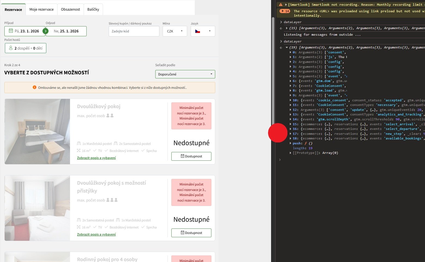Screen dimensions: 425x262
Task: Click Dostupnost button for Dvoulůžkový pokoj
Action: click(x=191, y=156)
